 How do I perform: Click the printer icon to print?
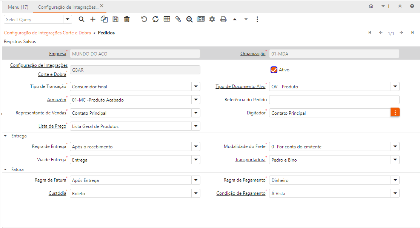pyautogui.click(x=223, y=19)
